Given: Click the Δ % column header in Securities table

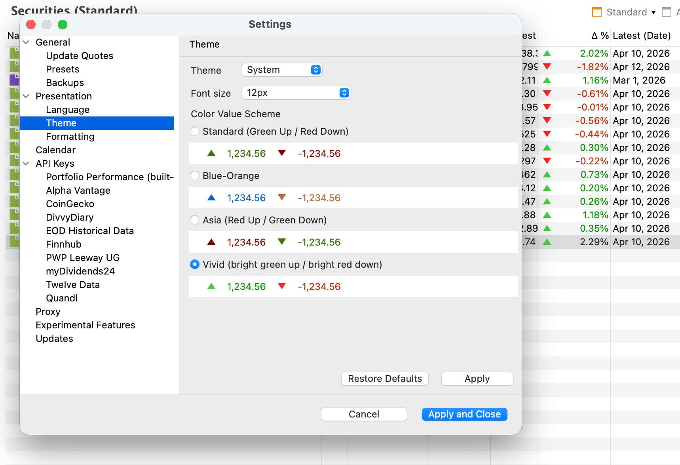Looking at the screenshot, I should click(600, 36).
